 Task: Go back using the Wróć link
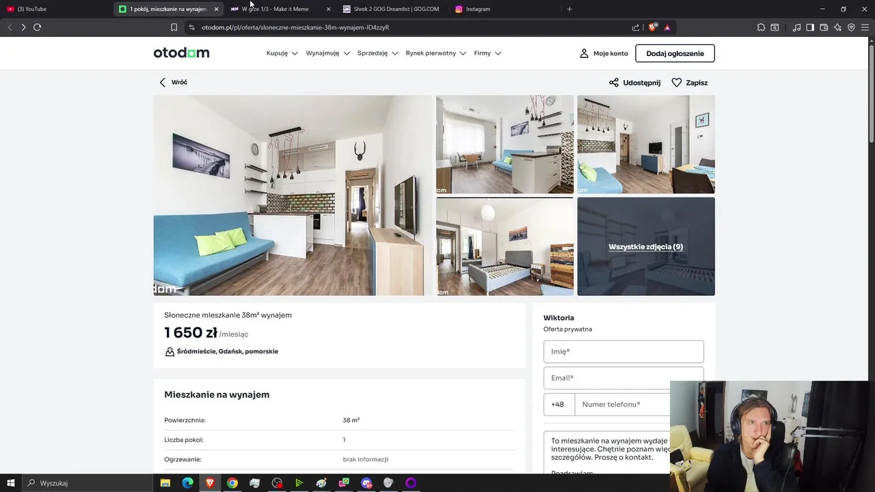point(173,82)
